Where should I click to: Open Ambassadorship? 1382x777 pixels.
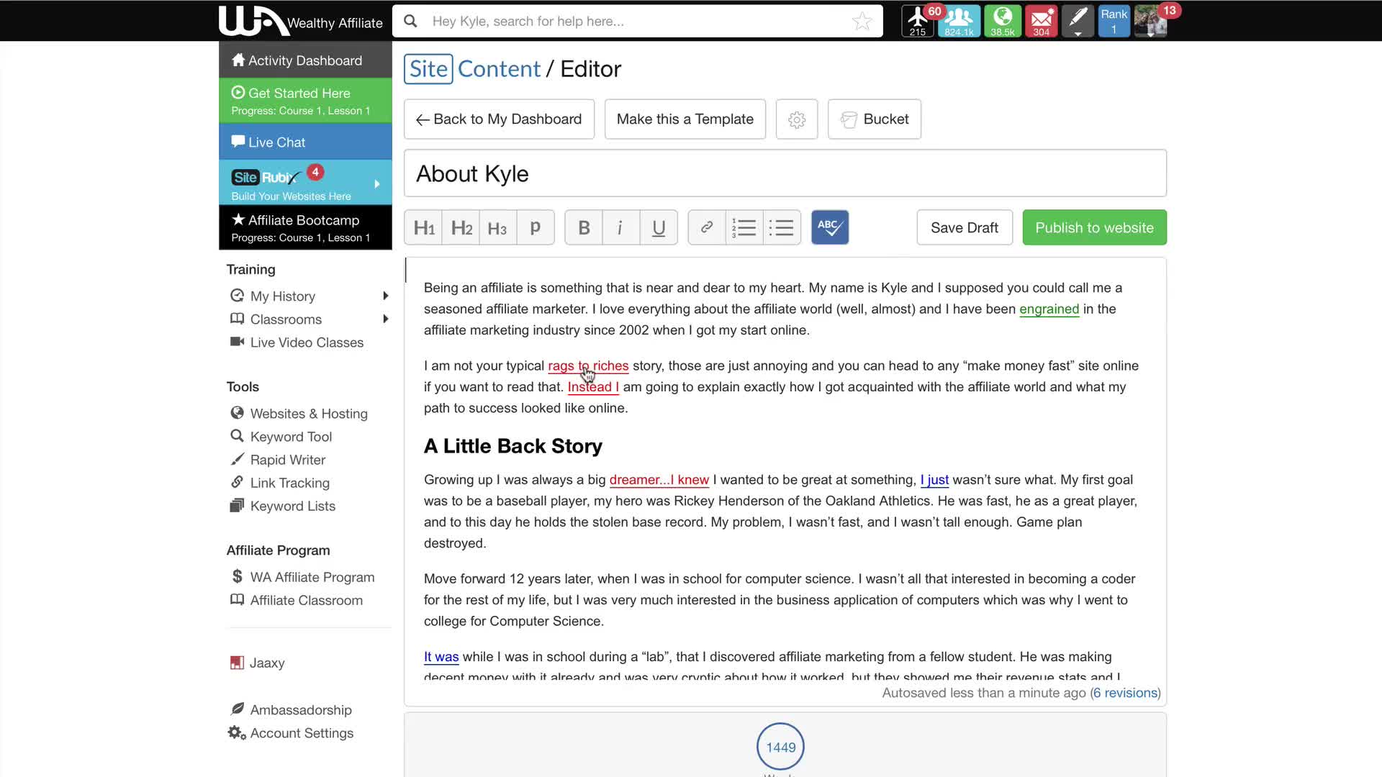coord(301,710)
